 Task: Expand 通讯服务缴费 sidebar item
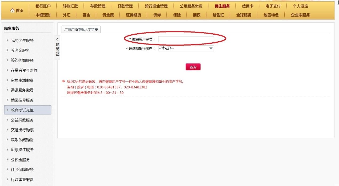point(28,90)
